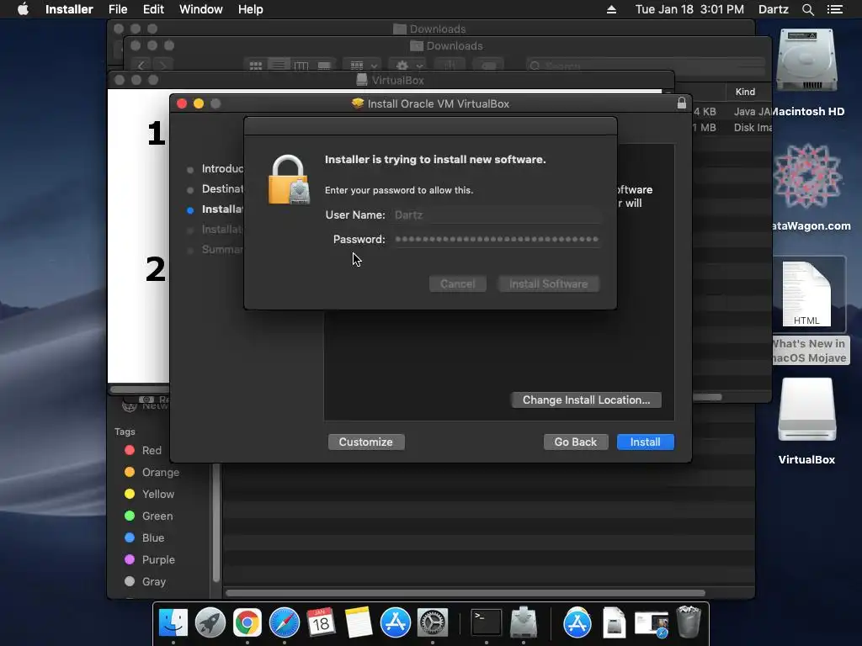Select the VirtualBox disk desktop icon
This screenshot has height=646, width=862.
coord(807,410)
